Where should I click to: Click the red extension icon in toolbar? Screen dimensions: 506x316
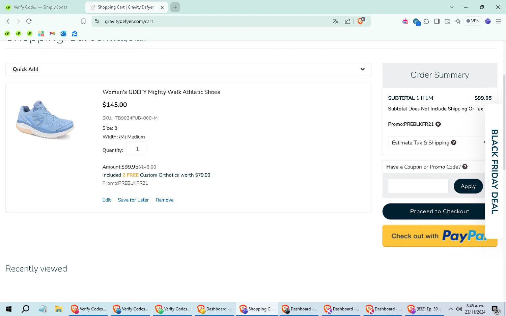pyautogui.click(x=405, y=21)
